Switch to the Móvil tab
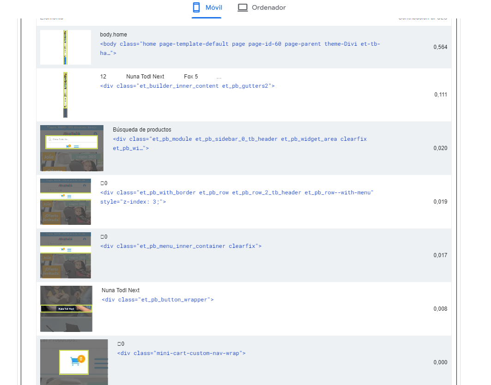The height and width of the screenshot is (385, 491). click(x=206, y=8)
